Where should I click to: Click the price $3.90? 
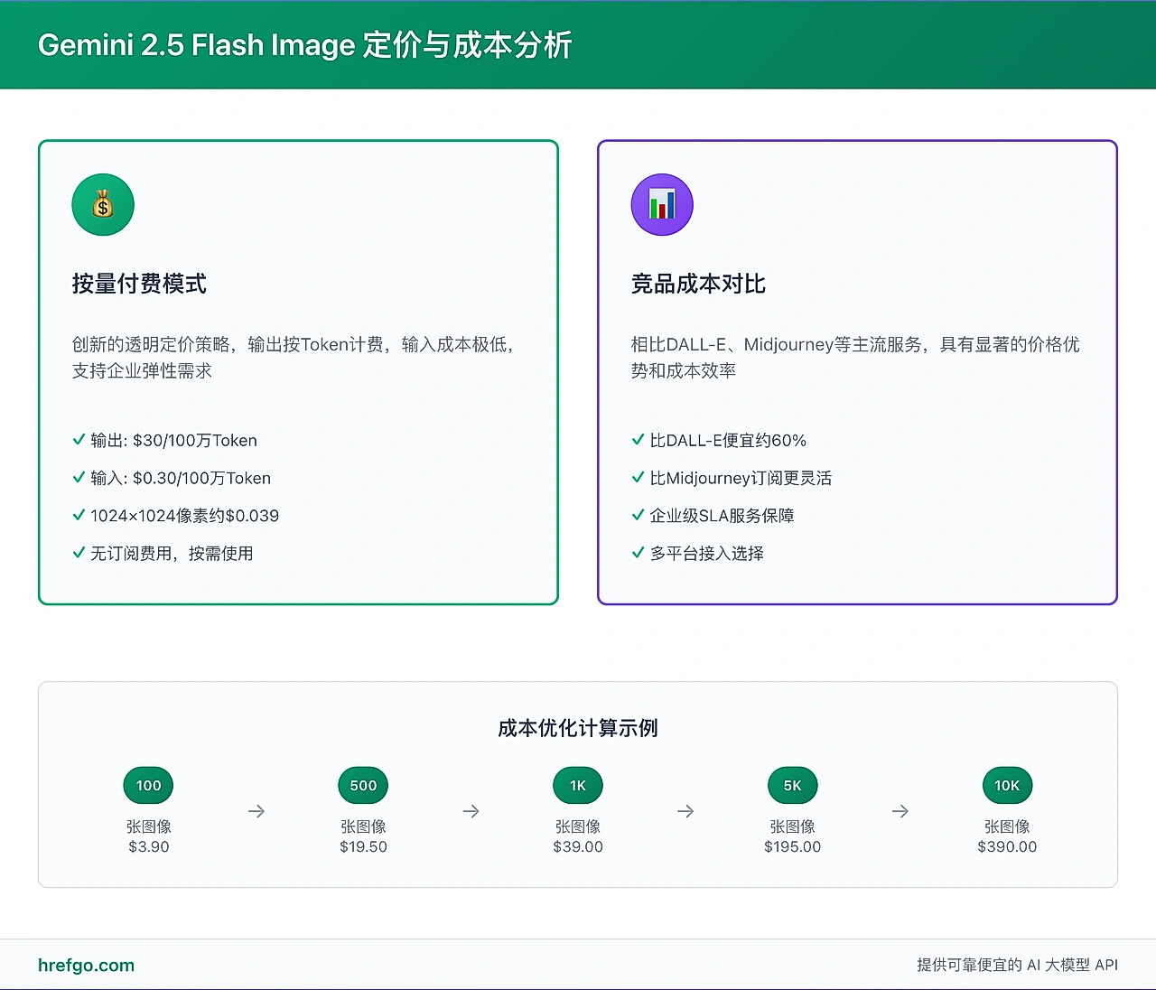pyautogui.click(x=148, y=846)
